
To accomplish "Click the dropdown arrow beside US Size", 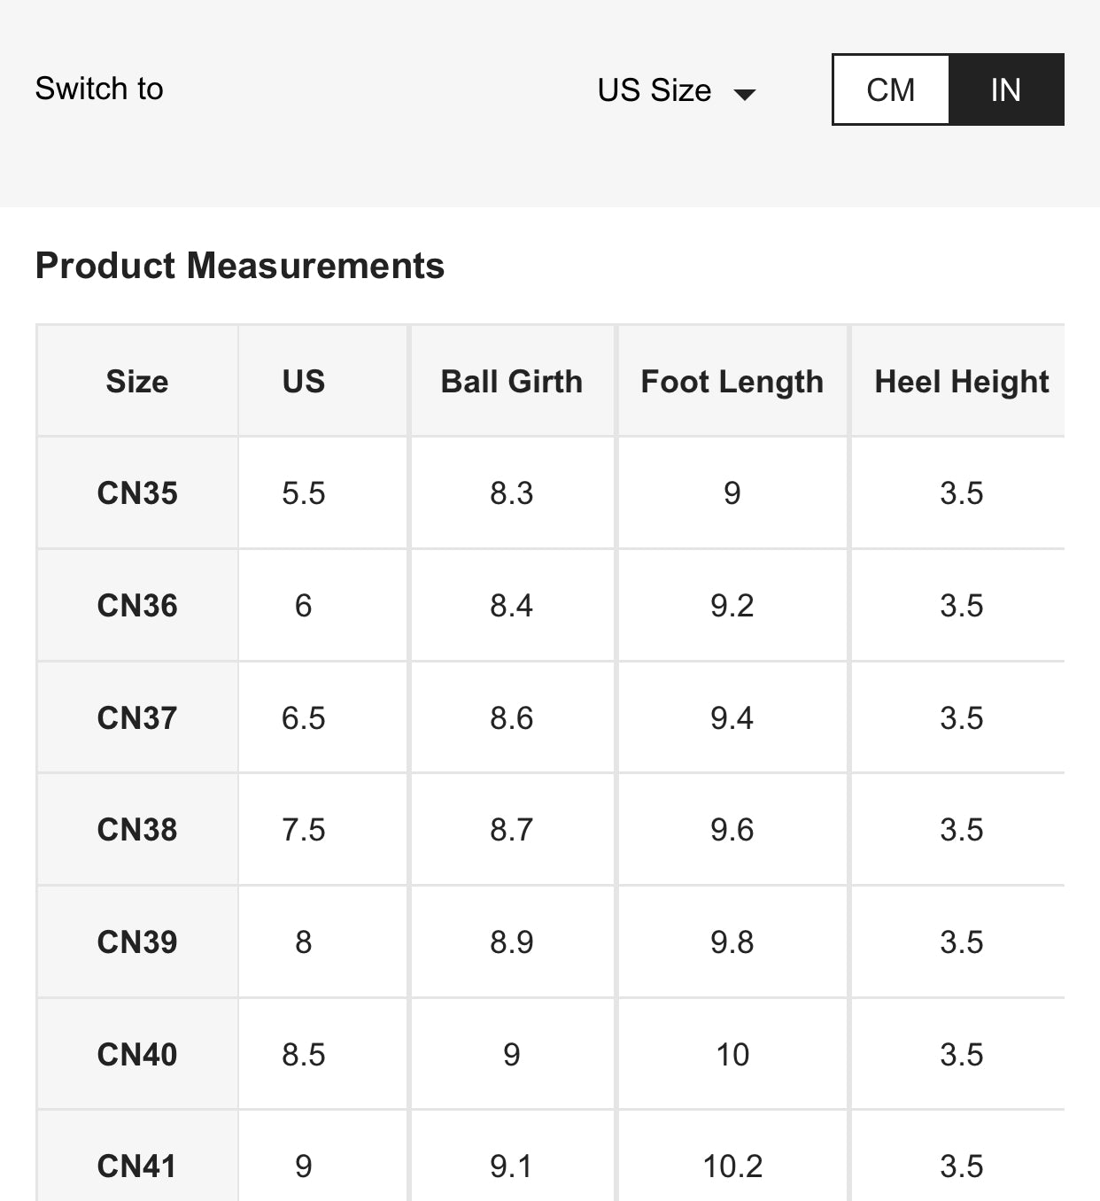I will tap(745, 94).
